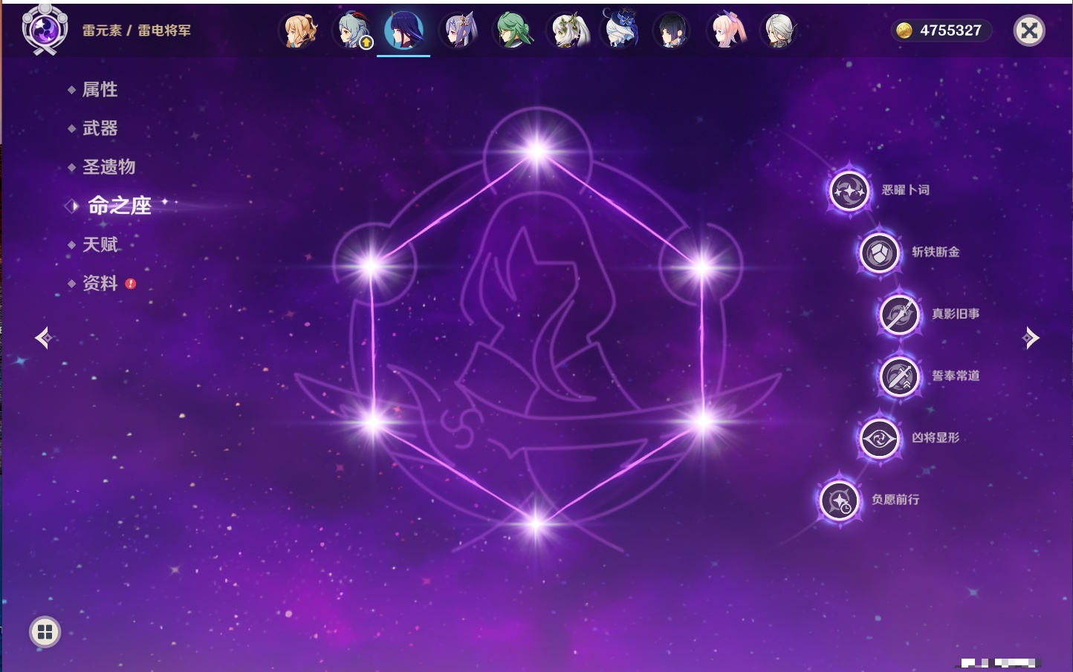Image resolution: width=1073 pixels, height=672 pixels.
Task: Select the highlighted Raiden Shogun avatar
Action: [x=403, y=30]
